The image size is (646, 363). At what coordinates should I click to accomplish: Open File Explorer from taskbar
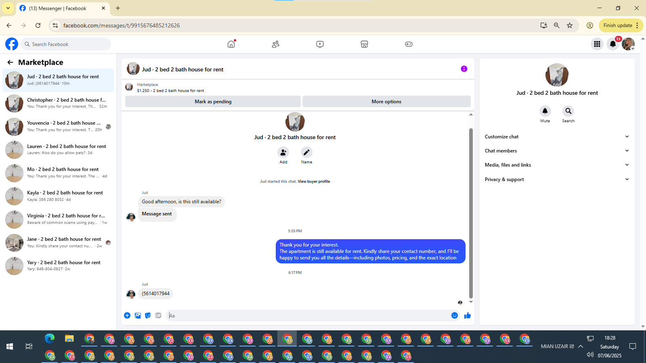pyautogui.click(x=69, y=338)
